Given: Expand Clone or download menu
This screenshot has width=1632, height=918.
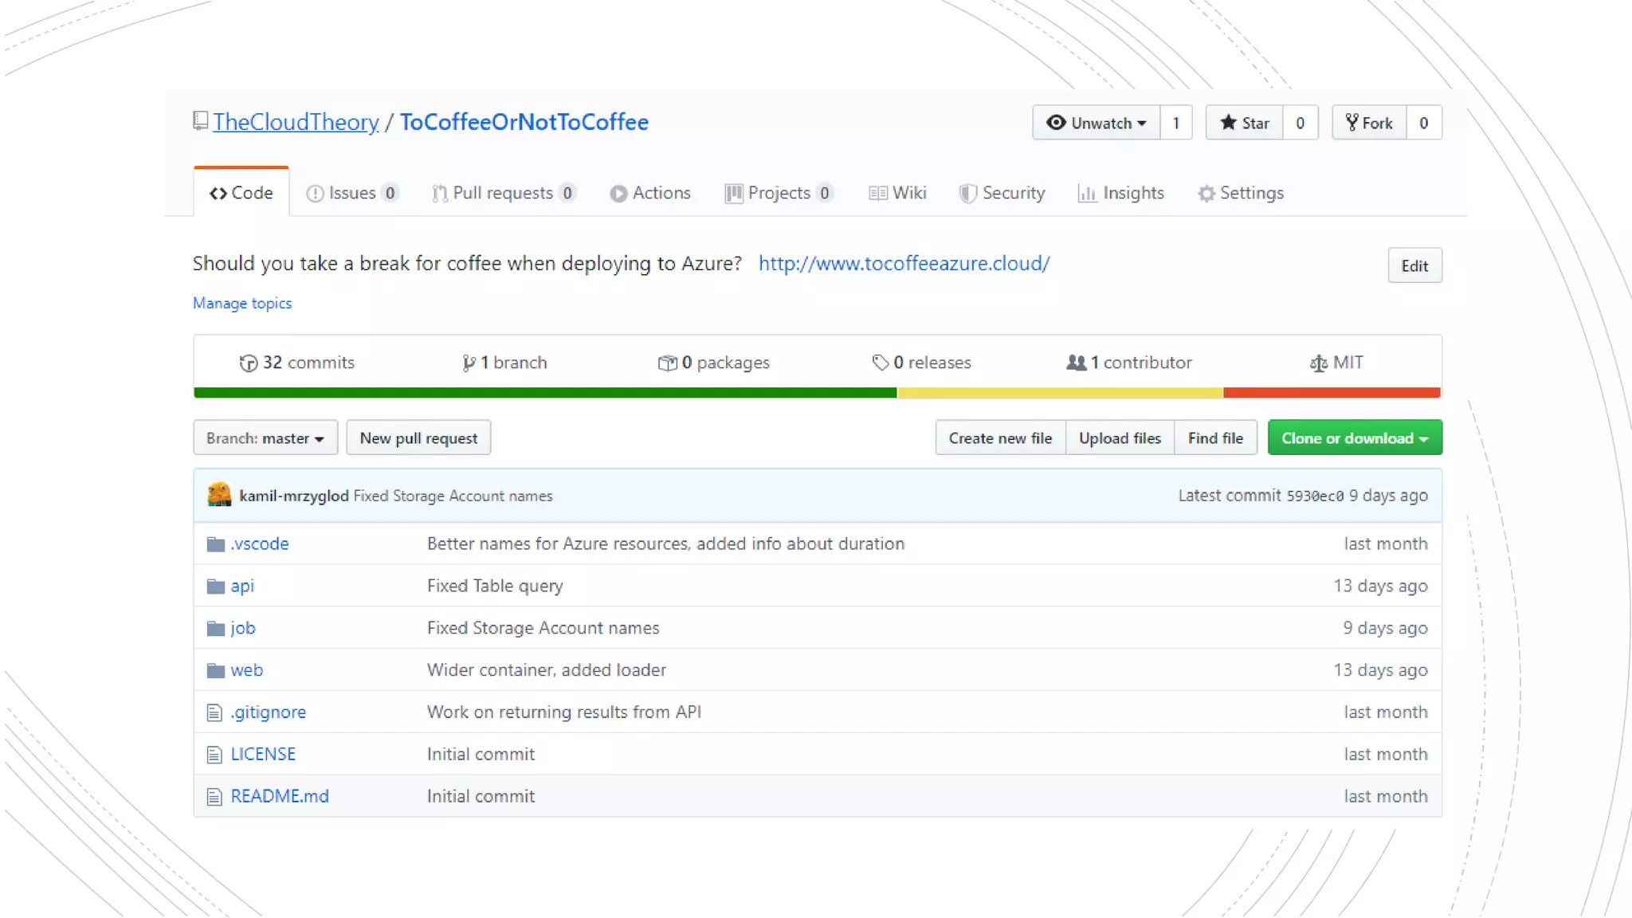Looking at the screenshot, I should pos(1354,438).
